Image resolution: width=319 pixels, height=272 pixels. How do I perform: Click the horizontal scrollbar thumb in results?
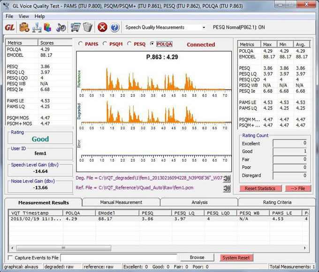(x=64, y=248)
